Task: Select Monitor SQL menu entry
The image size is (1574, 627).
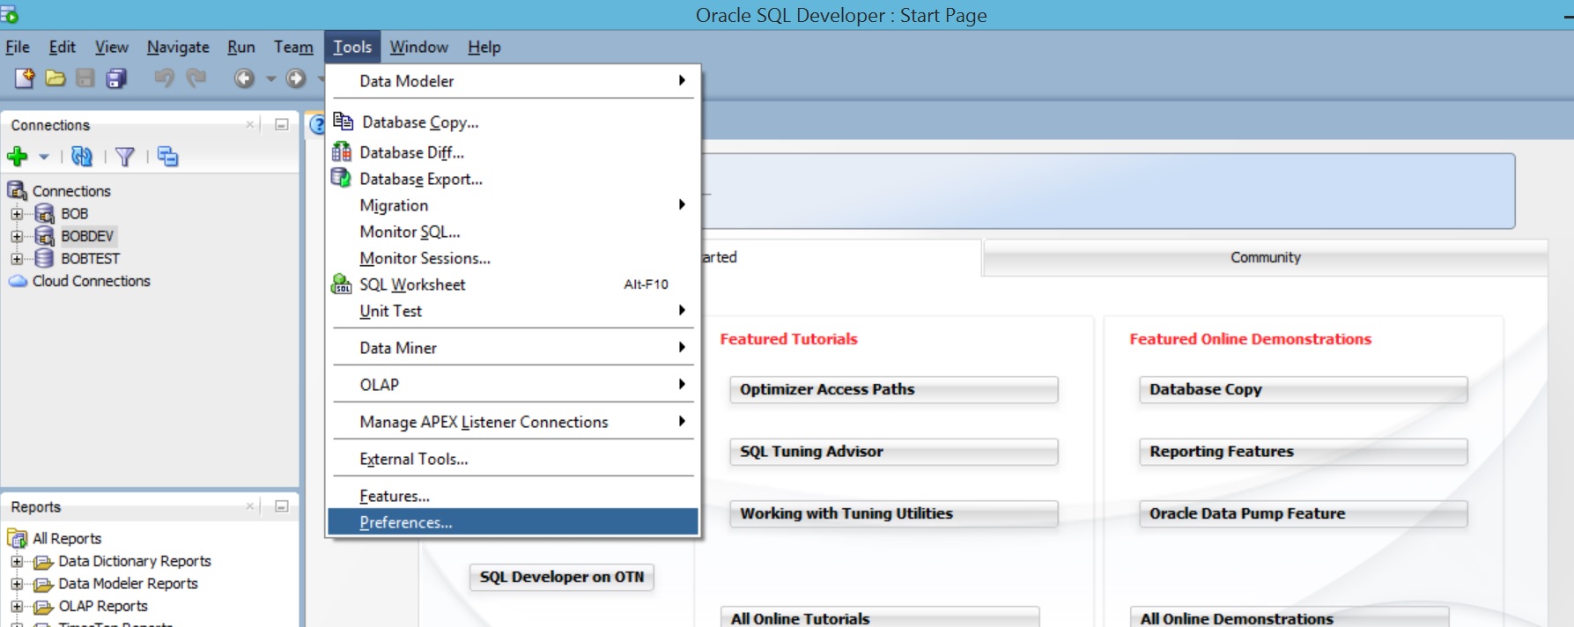Action: pos(514,232)
